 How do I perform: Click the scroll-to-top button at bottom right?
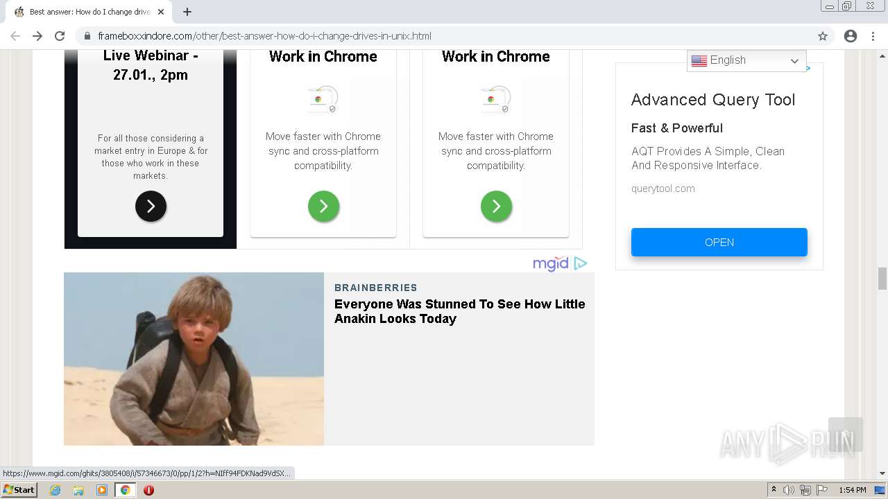[846, 435]
